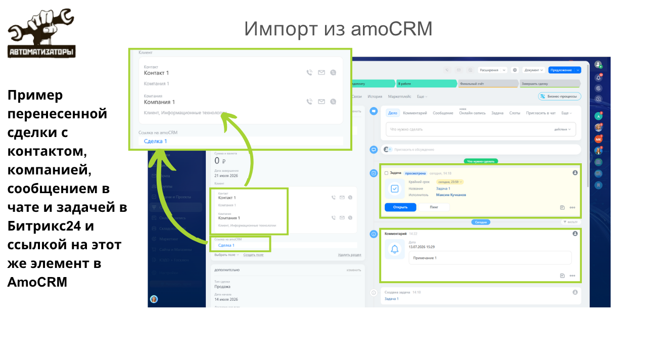
Task: Open the Маркетплейс tab
Action: (399, 96)
